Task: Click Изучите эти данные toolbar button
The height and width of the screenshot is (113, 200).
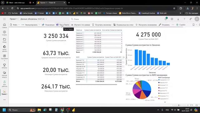Action: [x=81, y=25]
